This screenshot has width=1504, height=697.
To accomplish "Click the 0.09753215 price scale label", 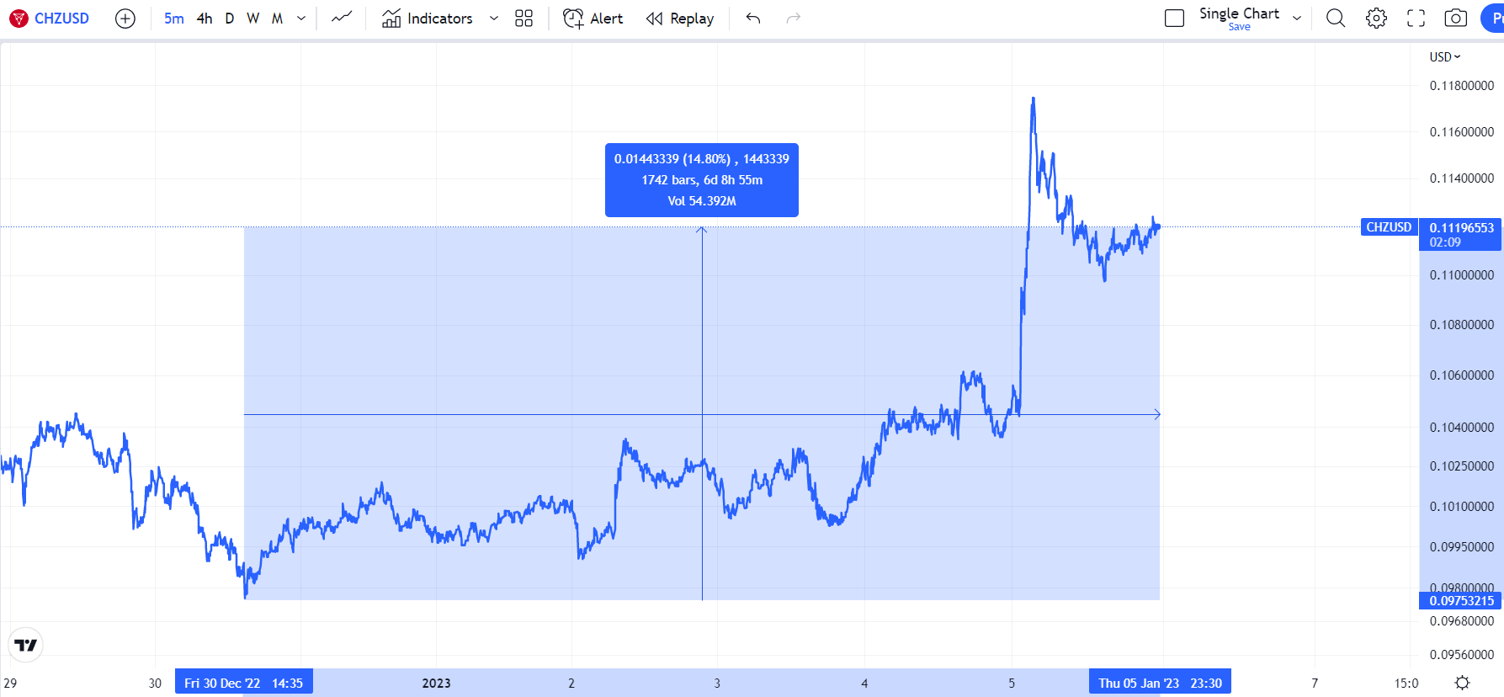I will [x=1461, y=601].
